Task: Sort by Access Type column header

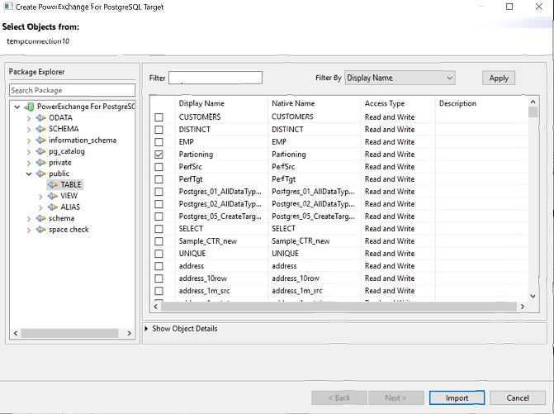Action: [x=385, y=103]
